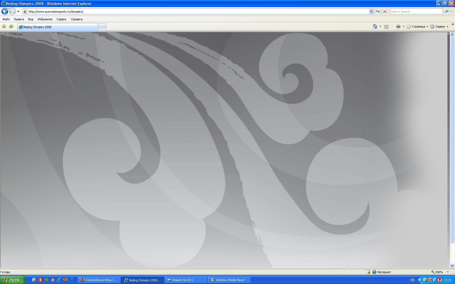Open the Сервис gear toolbar menu
The width and height of the screenshot is (455, 284).
439,27
